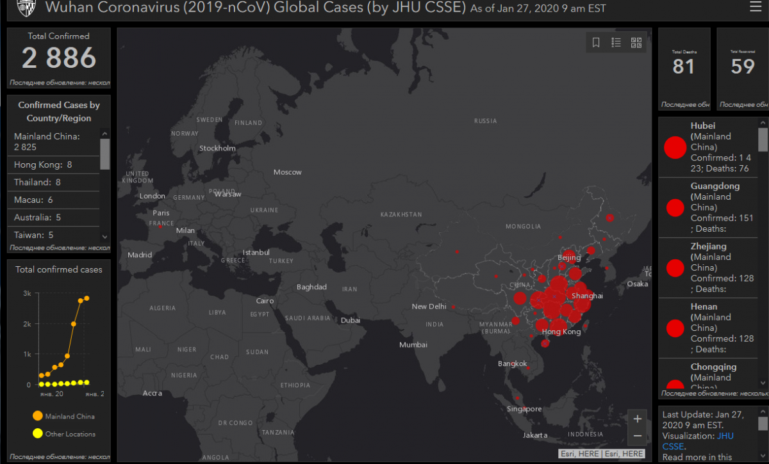Click the last orange point on chart
Image resolution: width=769 pixels, height=464 pixels.
(x=87, y=298)
